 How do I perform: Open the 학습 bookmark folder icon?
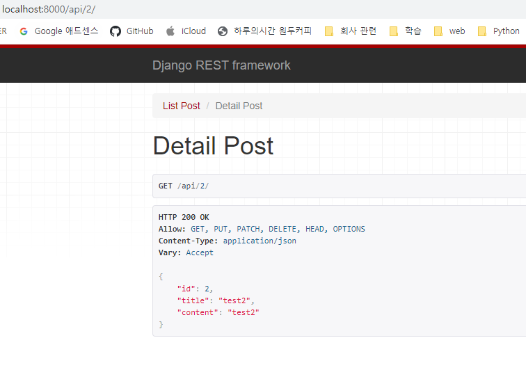(394, 31)
